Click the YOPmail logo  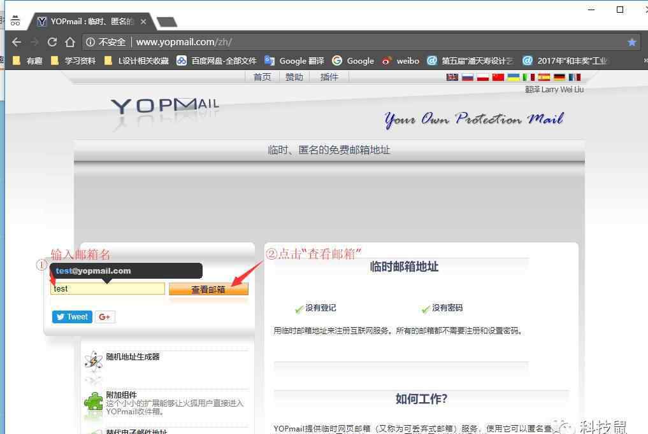(165, 105)
